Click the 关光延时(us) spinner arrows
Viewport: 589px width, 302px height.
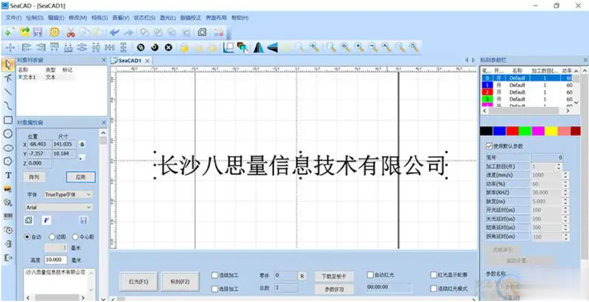point(566,219)
